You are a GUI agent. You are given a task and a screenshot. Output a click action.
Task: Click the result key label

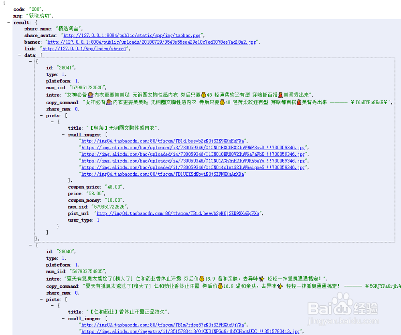(x=22, y=22)
